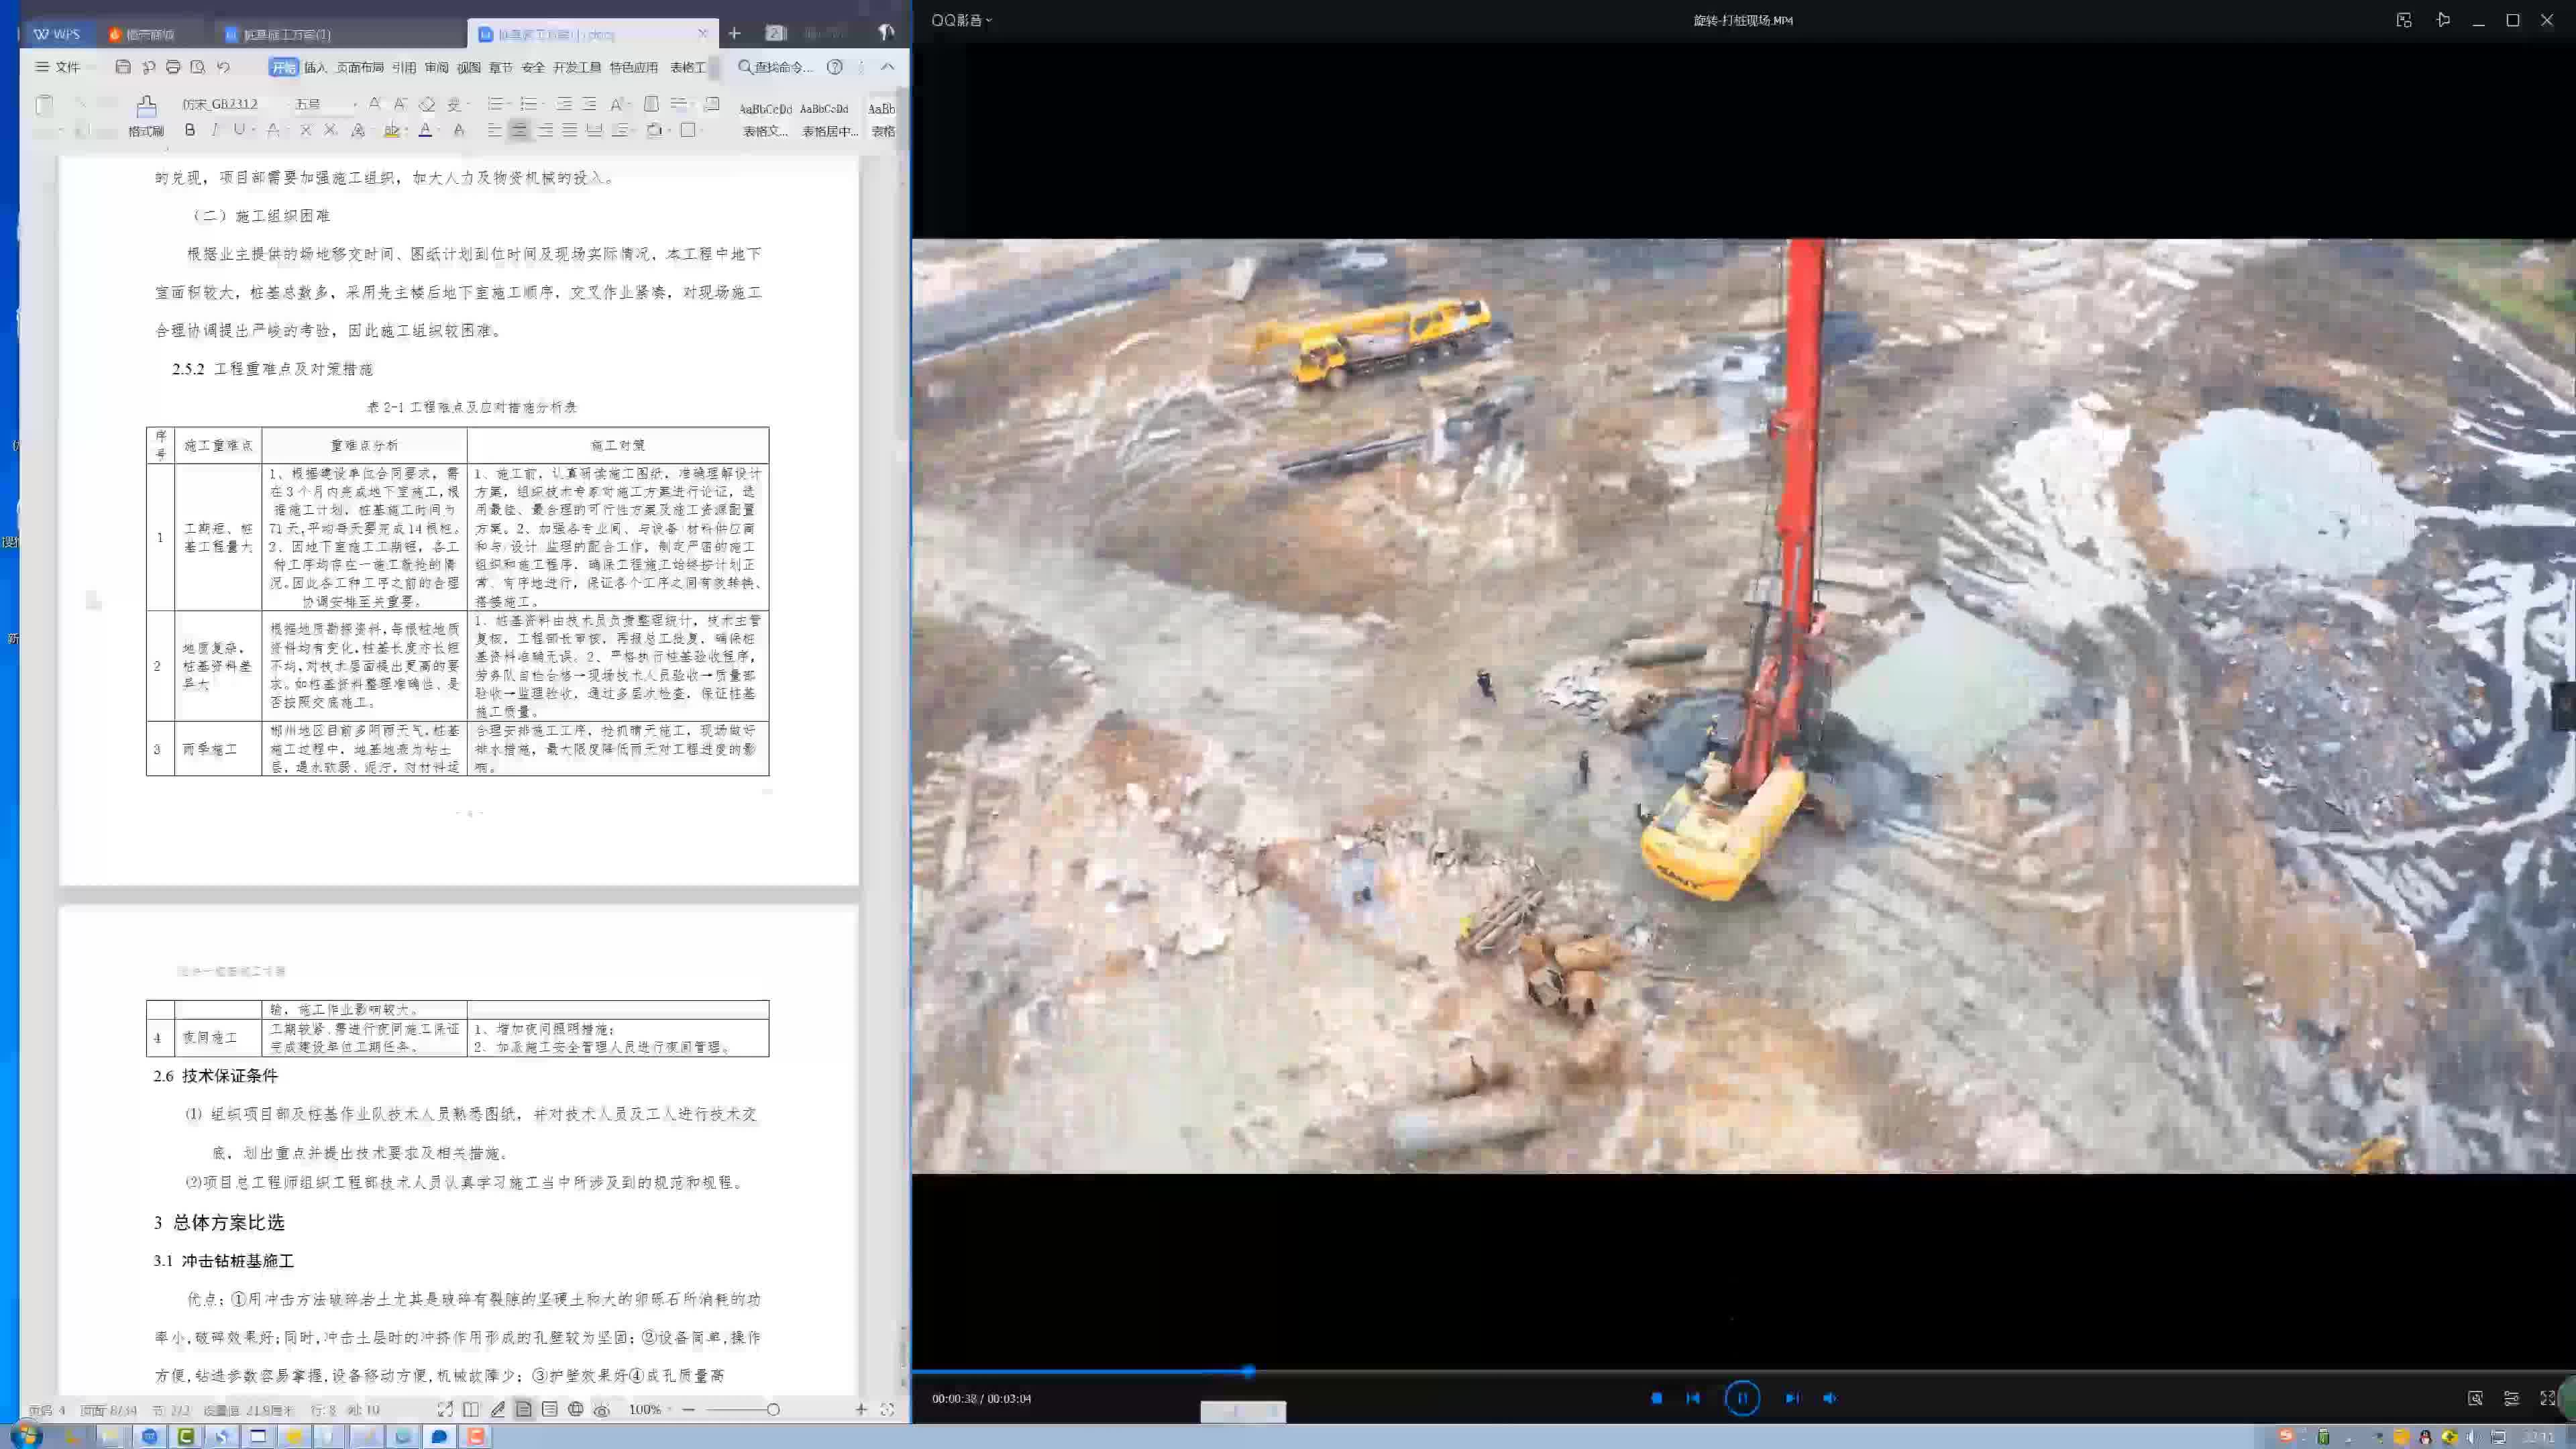The width and height of the screenshot is (2576, 1449).
Task: Click the print icon in WPS toolbar
Action: (173, 67)
